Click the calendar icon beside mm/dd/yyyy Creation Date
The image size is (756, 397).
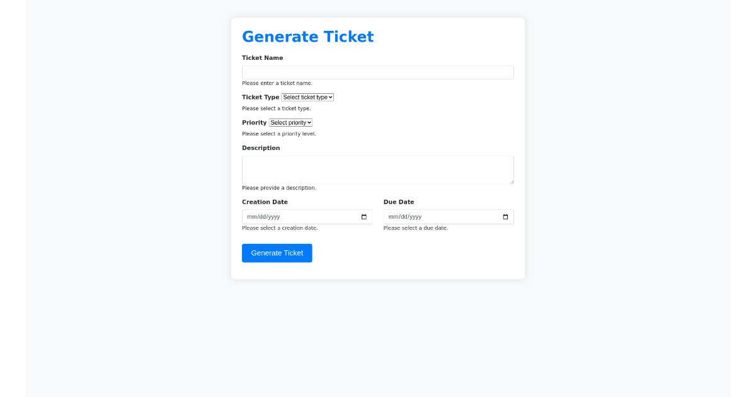pyautogui.click(x=364, y=216)
